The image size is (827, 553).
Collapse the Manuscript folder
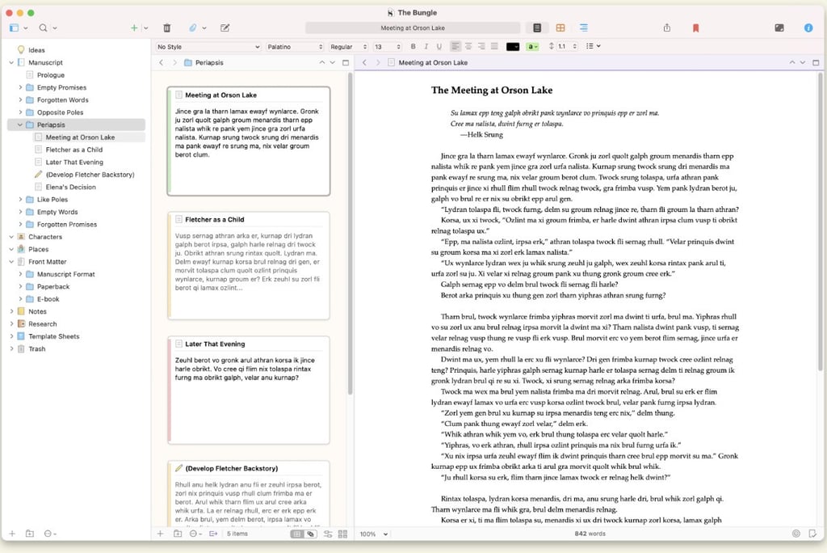(x=11, y=62)
